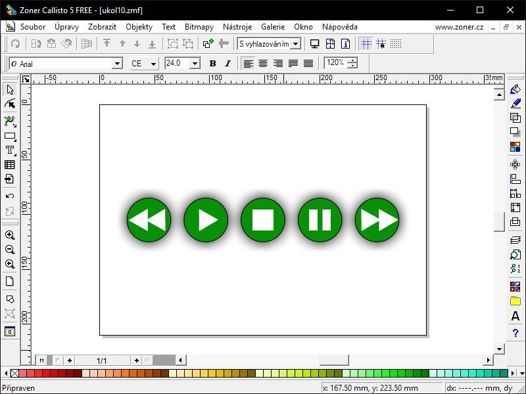Select the rectangle shape tool
This screenshot has height=394, width=526.
pos(10,136)
